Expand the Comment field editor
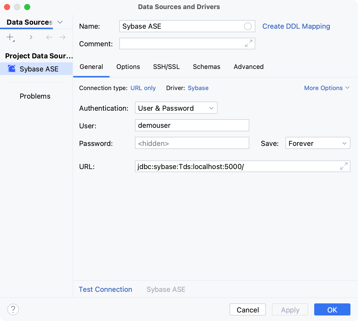 pos(248,44)
